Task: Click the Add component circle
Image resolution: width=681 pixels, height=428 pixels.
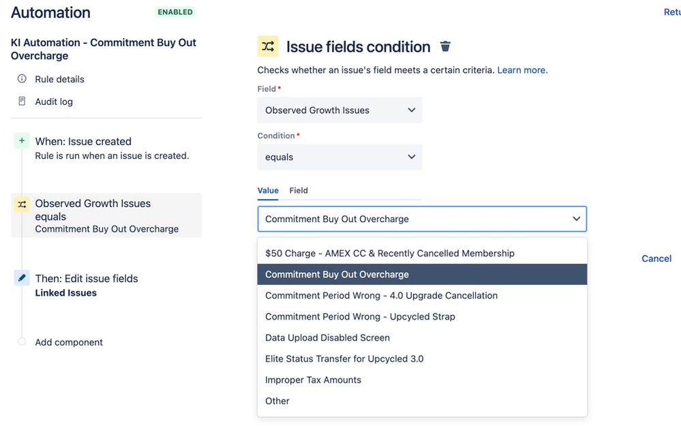Action: [x=22, y=341]
